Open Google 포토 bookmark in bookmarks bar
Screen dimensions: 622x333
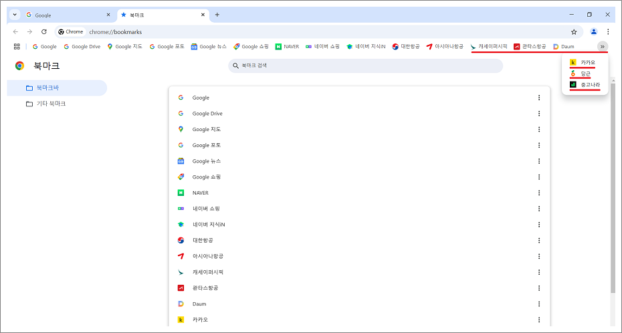tap(167, 46)
